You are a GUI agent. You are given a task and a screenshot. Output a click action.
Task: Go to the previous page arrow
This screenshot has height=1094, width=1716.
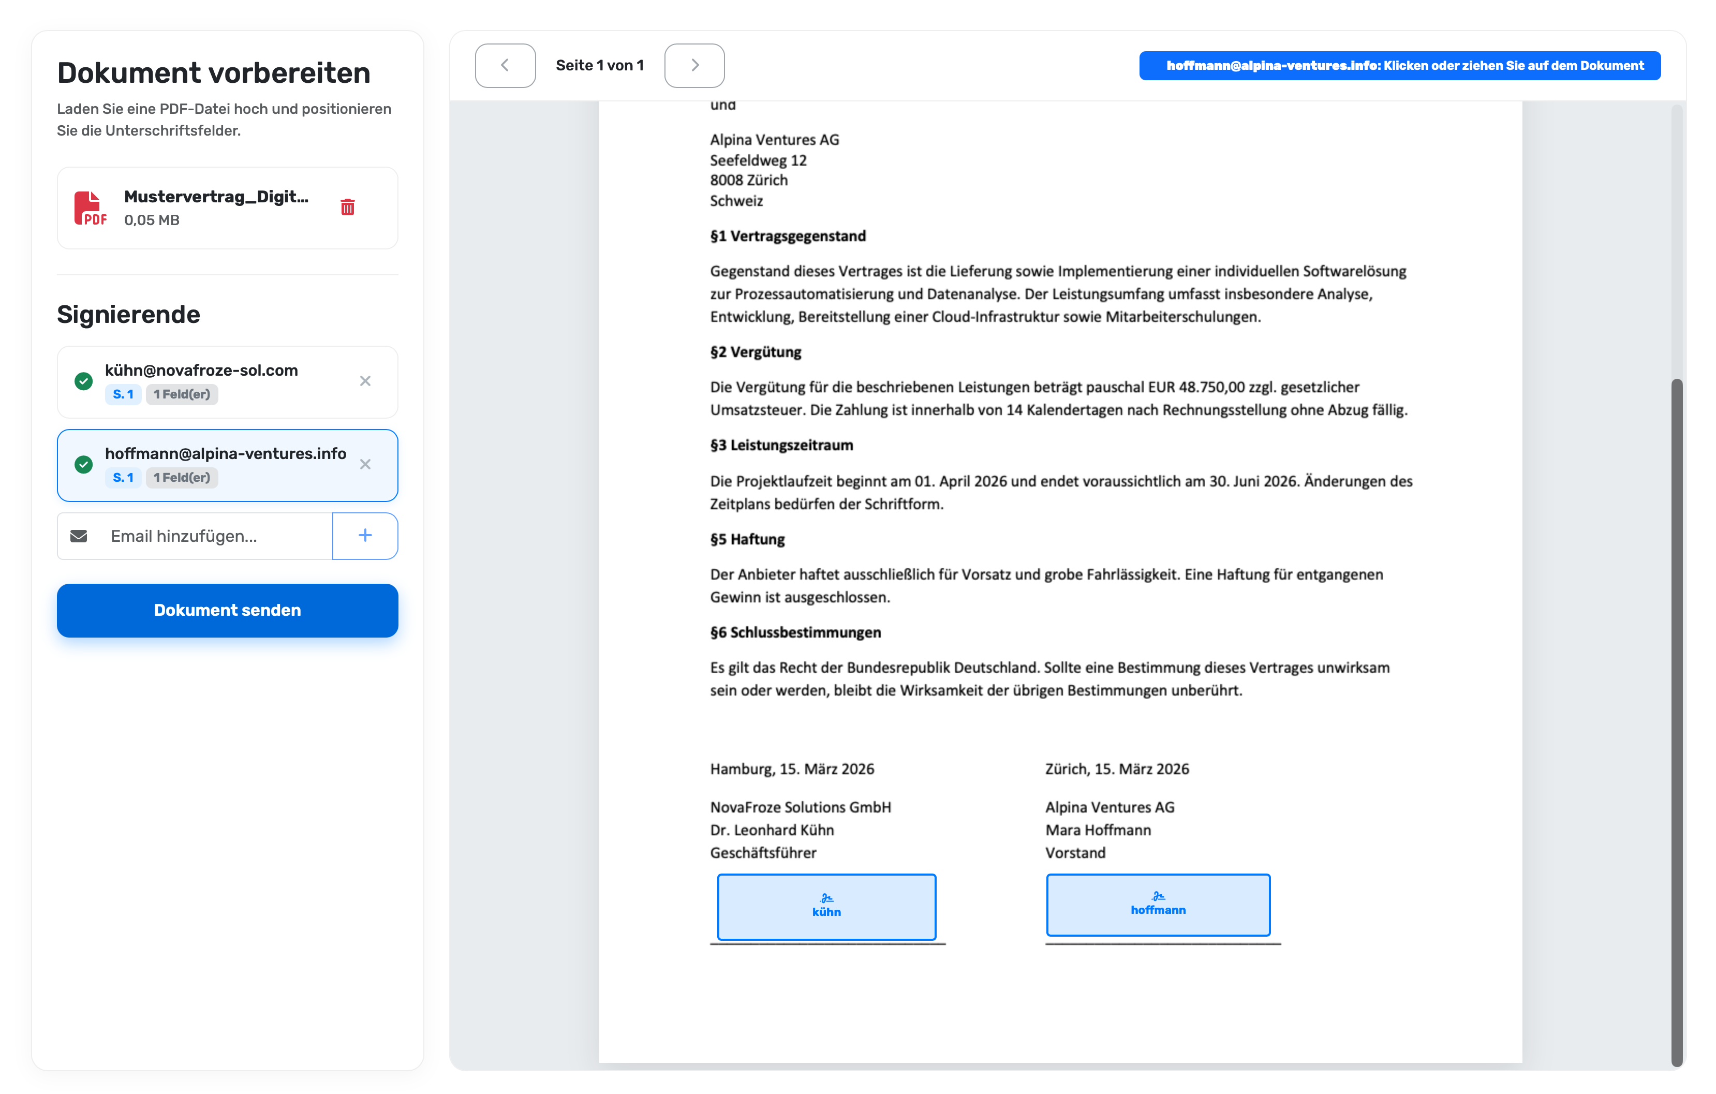click(505, 66)
